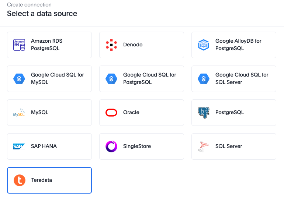Click the Google Cloud SQL for MySQL icon

19,79
